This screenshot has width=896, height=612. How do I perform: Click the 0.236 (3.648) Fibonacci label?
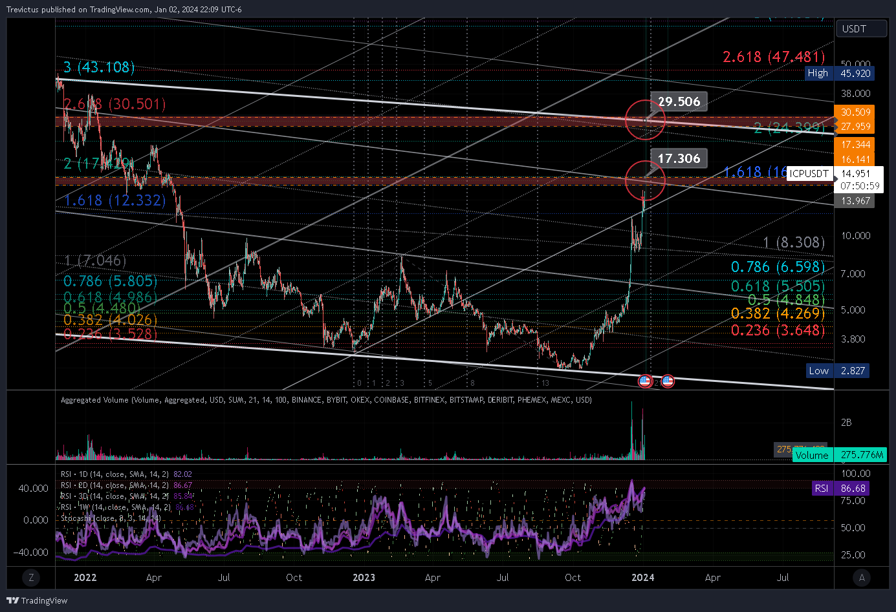pos(778,330)
